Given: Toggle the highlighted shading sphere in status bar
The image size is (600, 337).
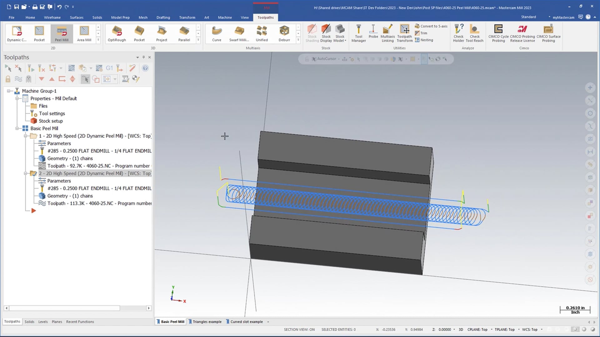Looking at the screenshot, I should tap(575, 330).
